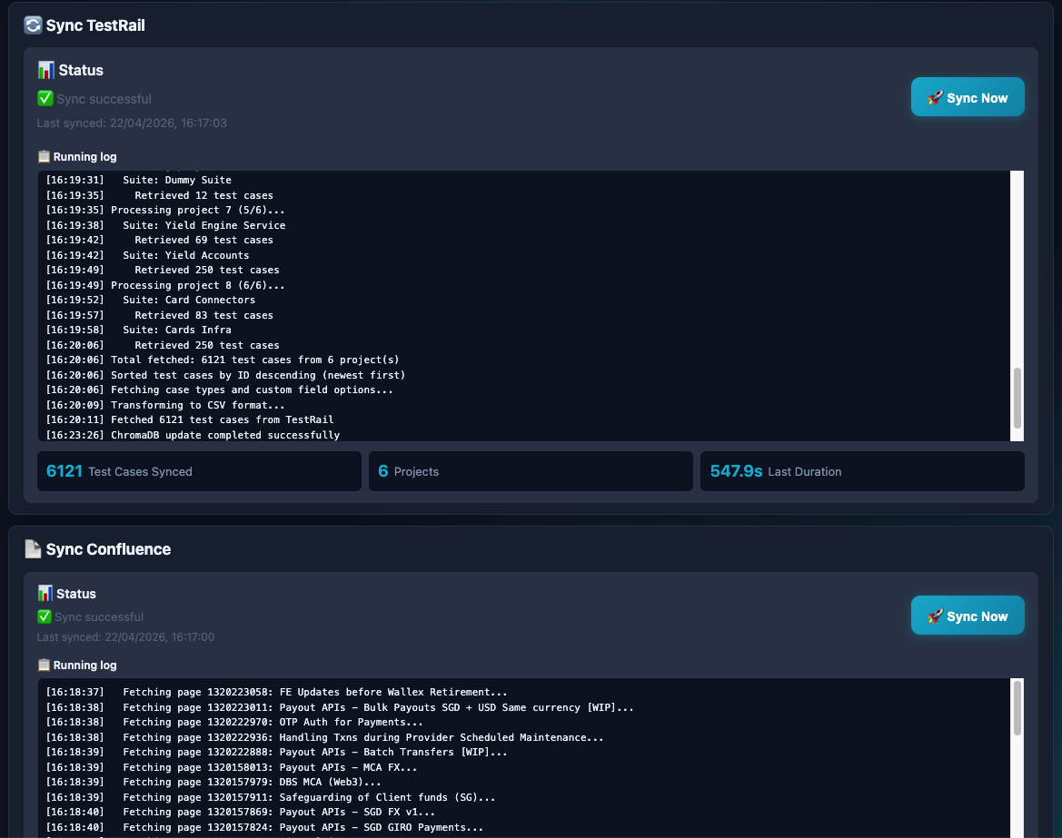Click the green checkmark beside TestRail Sync successful

pos(45,99)
